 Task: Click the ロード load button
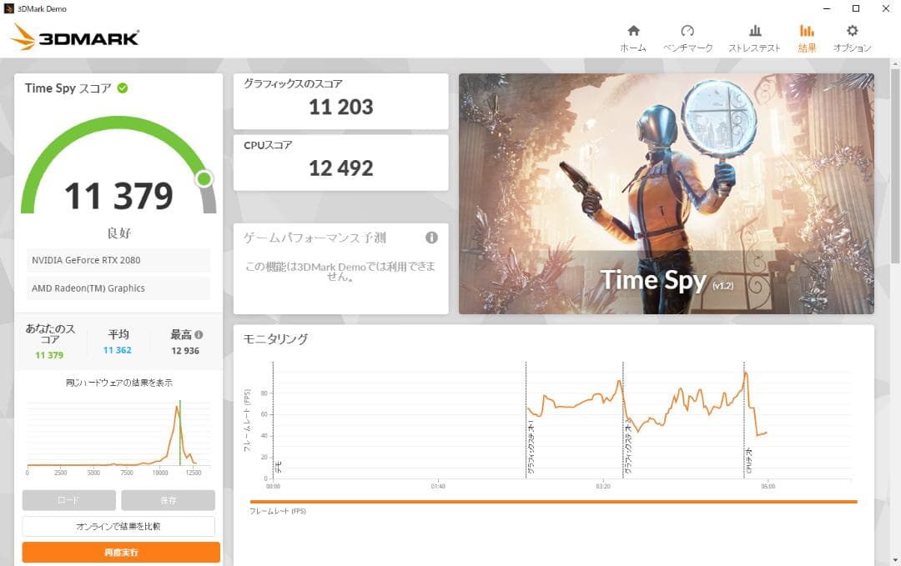click(69, 500)
